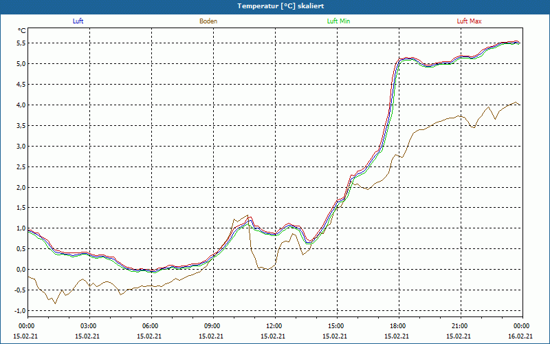The height and width of the screenshot is (344, 550).
Task: Click the Luft legend label
Action: (78, 21)
